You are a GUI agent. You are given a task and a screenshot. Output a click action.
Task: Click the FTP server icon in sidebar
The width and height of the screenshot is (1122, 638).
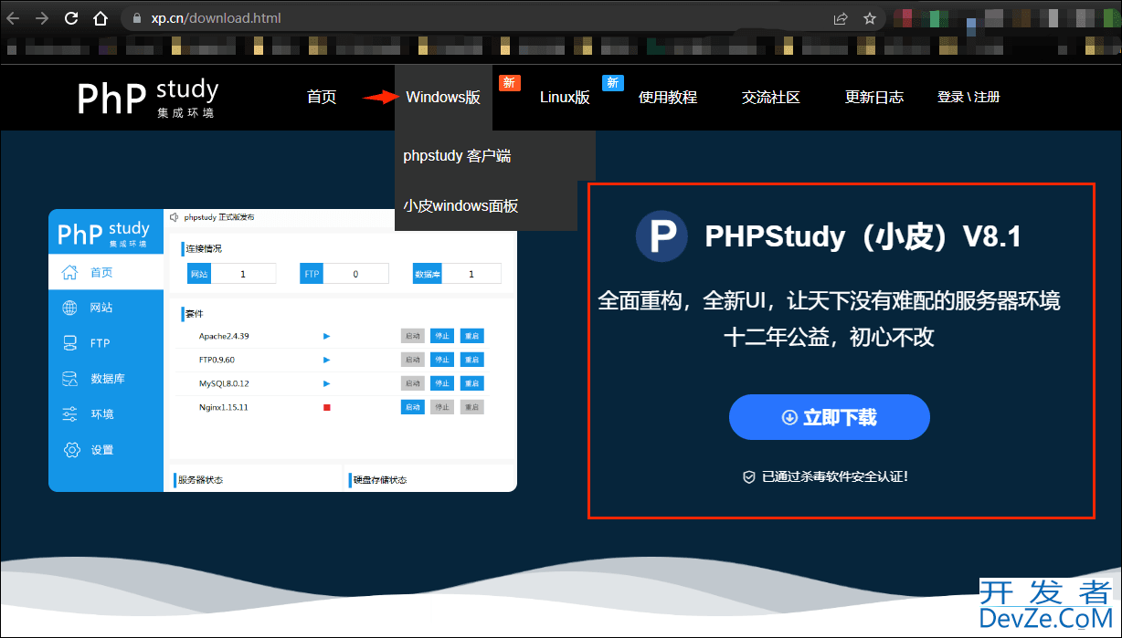point(69,343)
